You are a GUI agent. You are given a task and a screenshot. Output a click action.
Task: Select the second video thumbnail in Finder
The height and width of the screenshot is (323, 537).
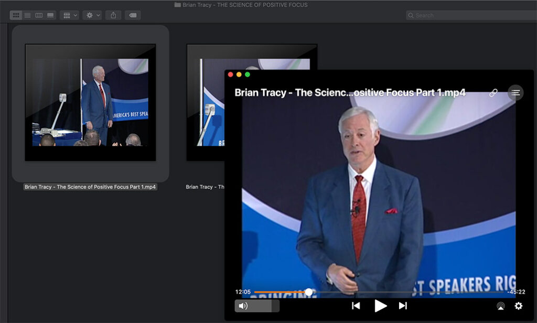click(x=206, y=102)
